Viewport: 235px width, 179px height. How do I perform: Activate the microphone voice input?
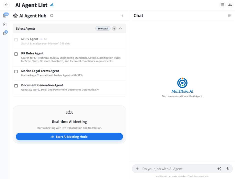pyautogui.click(x=227, y=169)
